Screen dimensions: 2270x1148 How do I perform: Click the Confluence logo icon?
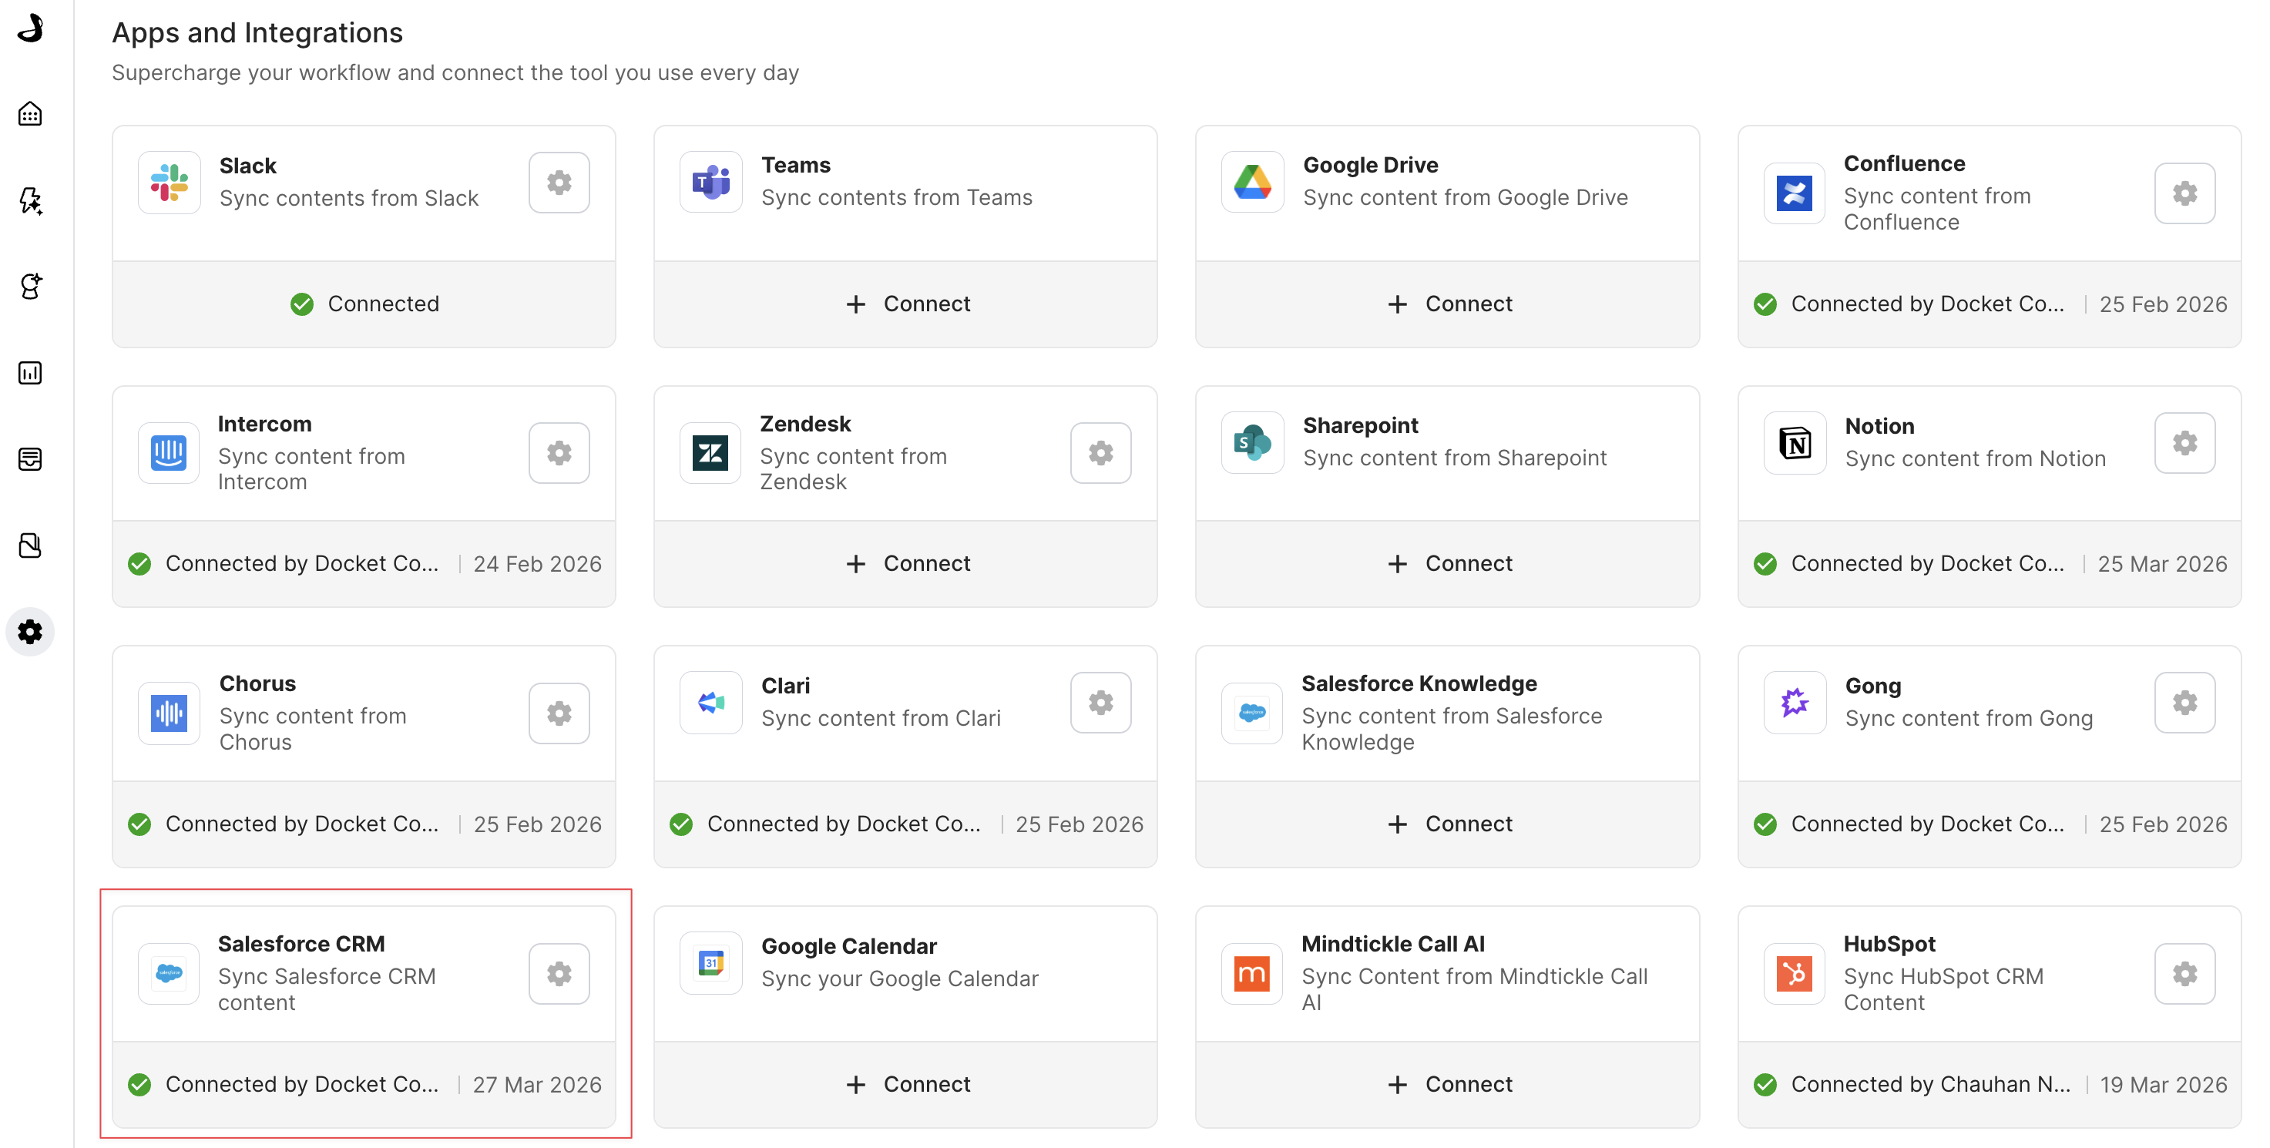point(1794,193)
